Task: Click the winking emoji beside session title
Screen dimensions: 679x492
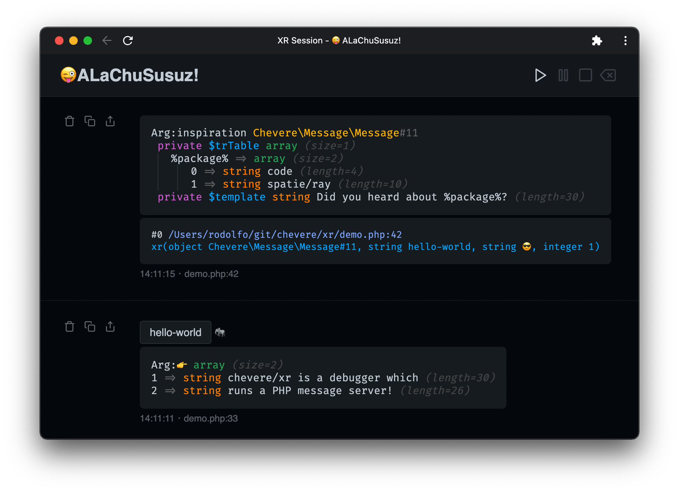Action: 68,75
